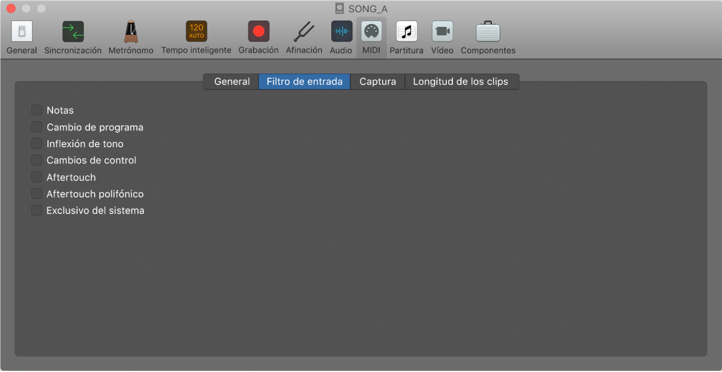Select the Filtro de entrada tab
The width and height of the screenshot is (722, 372).
tap(304, 81)
